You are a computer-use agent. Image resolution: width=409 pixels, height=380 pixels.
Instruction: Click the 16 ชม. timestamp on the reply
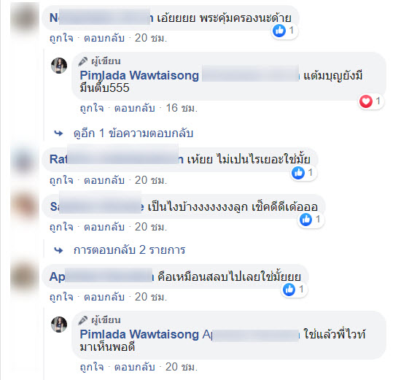tap(182, 108)
